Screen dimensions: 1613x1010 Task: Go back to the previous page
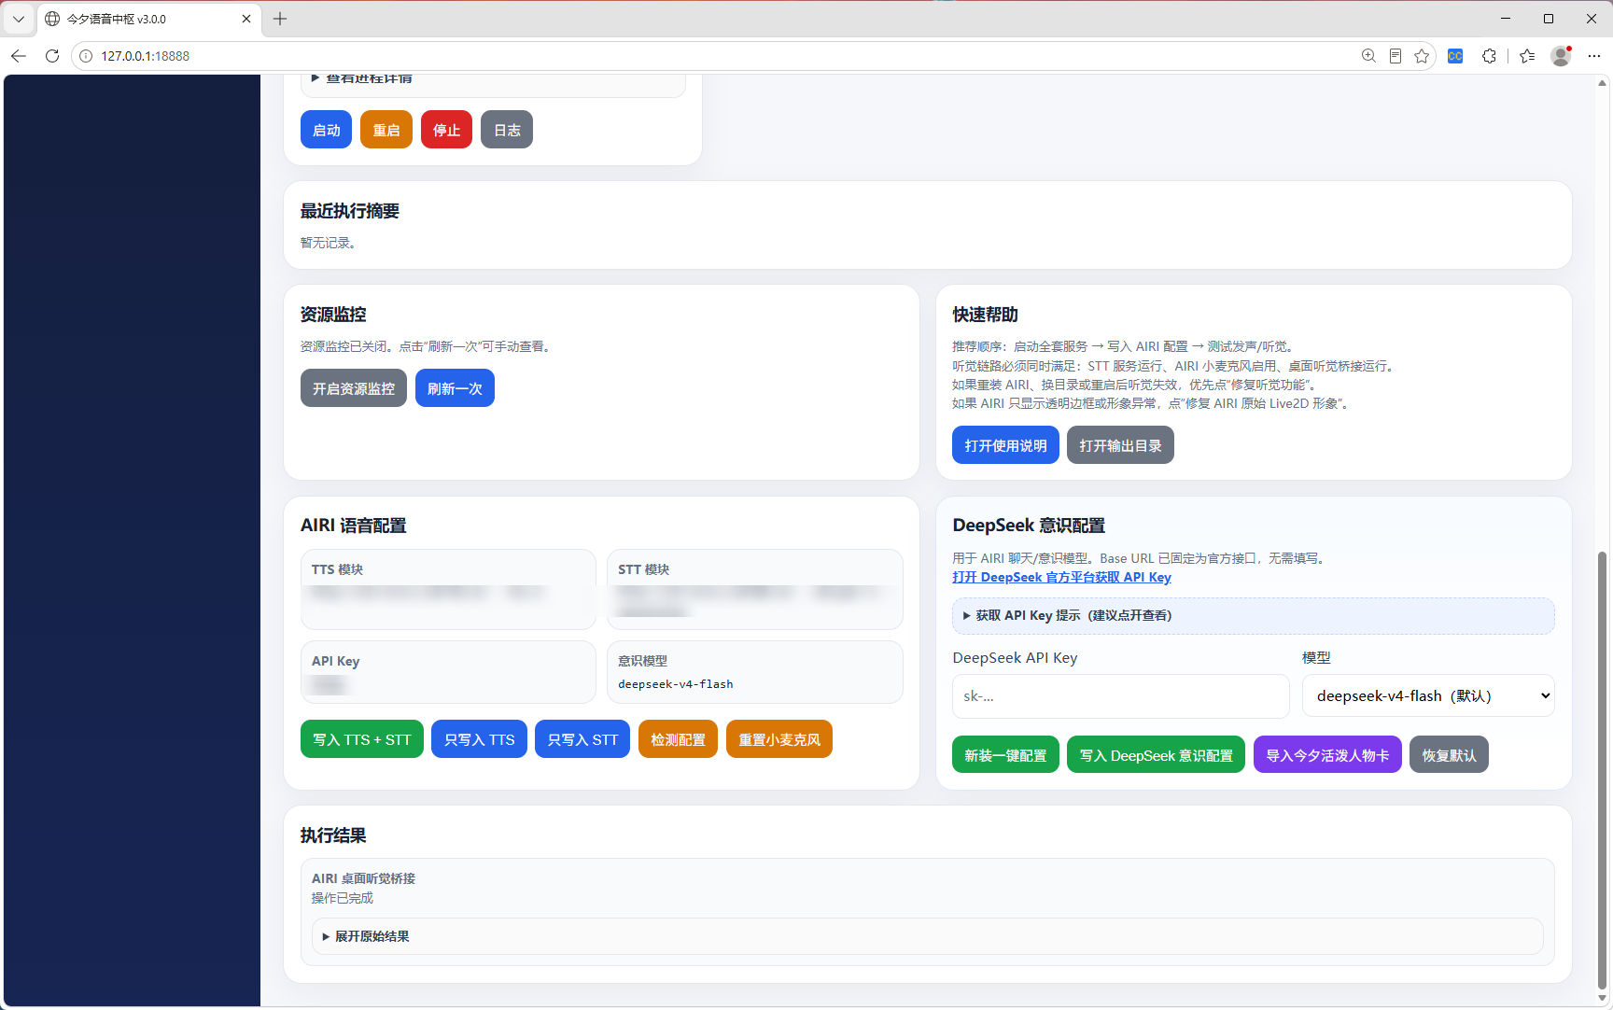coord(19,56)
